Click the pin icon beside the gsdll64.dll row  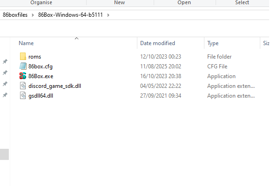click(x=5, y=95)
